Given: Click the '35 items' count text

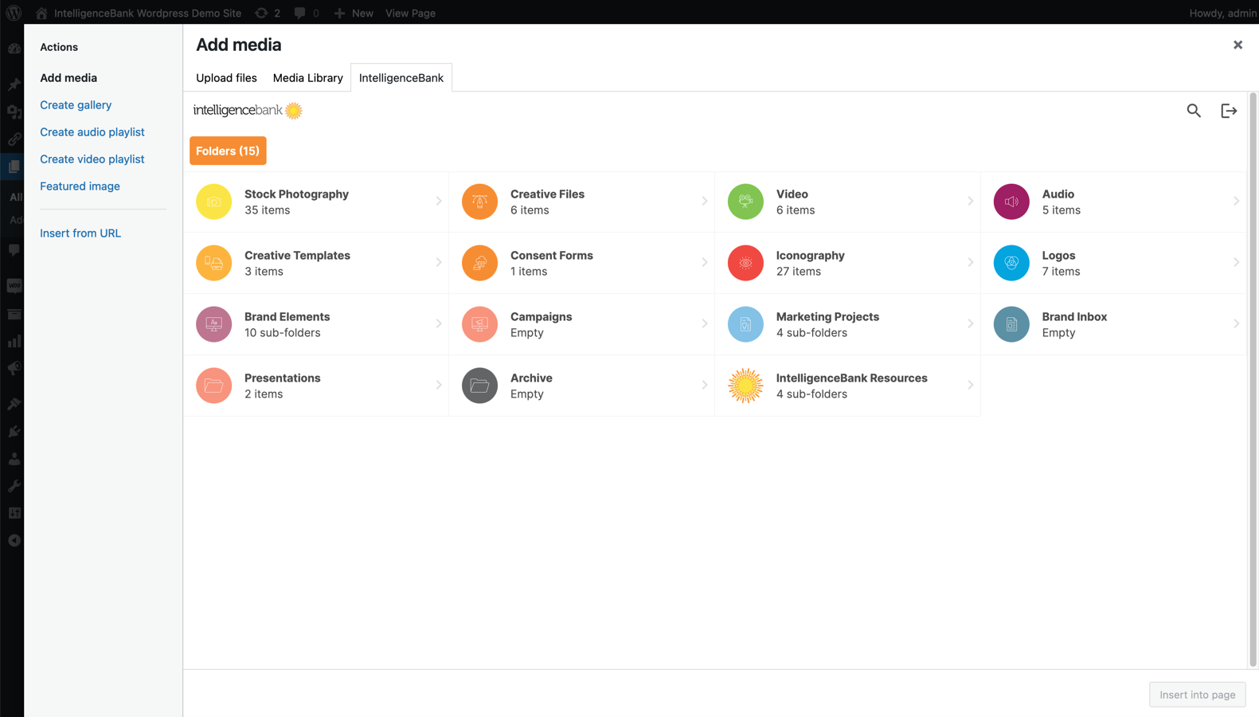Looking at the screenshot, I should pos(267,210).
